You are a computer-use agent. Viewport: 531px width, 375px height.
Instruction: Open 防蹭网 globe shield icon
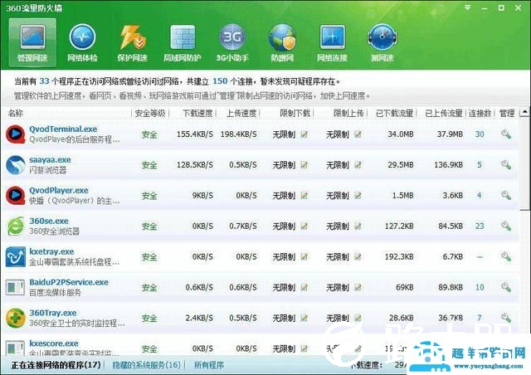click(x=282, y=42)
